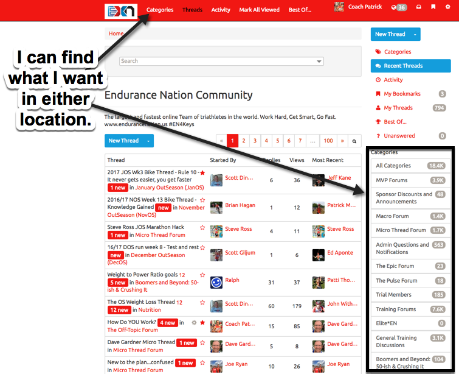Click Ralph's smiley avatar thumbnail
The height and width of the screenshot is (374, 459).
point(216,283)
